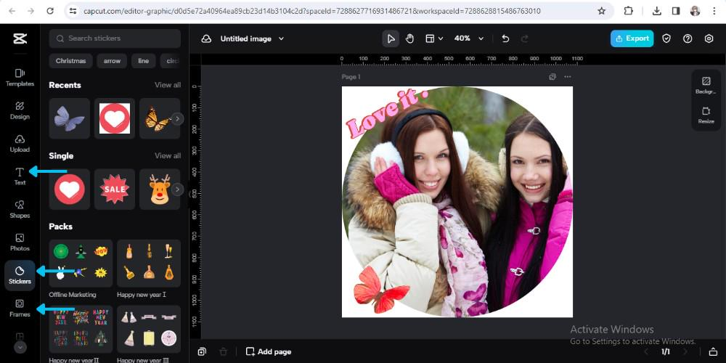Screen dimensions: 726x363
Task: Select the arrow sticker tag
Action: coord(112,61)
